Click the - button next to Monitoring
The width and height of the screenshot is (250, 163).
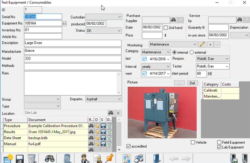tap(217, 45)
